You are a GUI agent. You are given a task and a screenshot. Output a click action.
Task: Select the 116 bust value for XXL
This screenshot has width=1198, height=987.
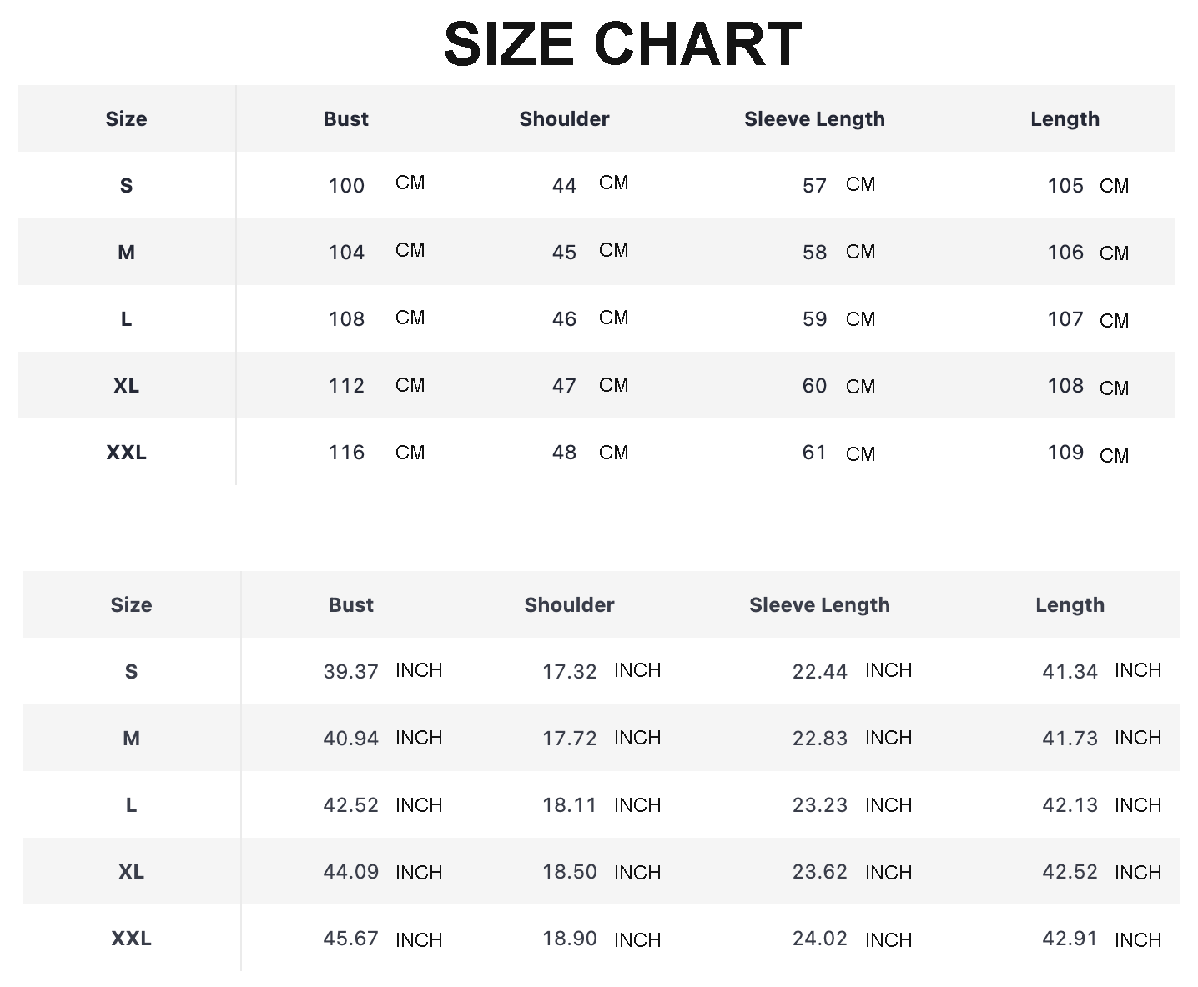pos(346,453)
